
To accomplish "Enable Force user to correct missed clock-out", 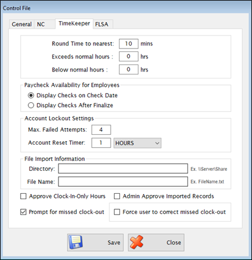I will (117, 212).
